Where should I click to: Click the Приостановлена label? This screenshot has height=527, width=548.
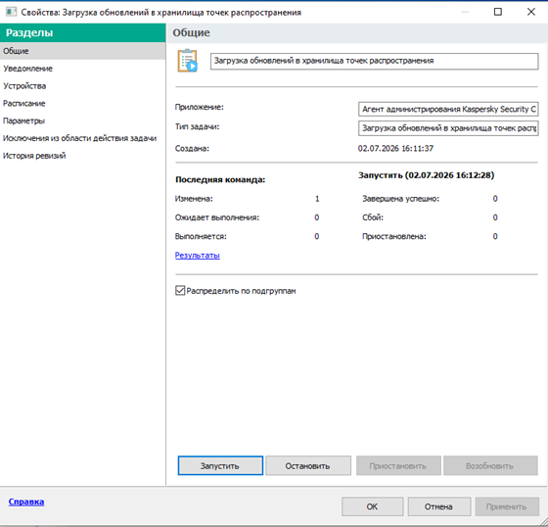(394, 236)
